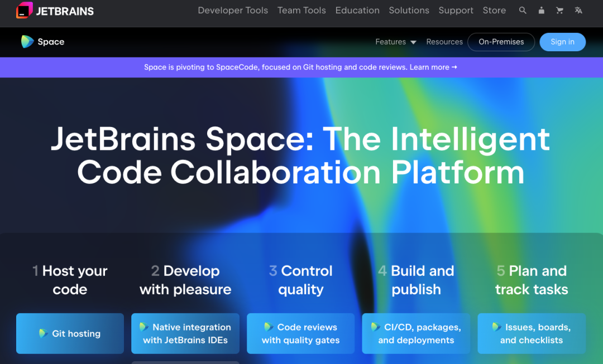Open the language selector icon
The width and height of the screenshot is (603, 364).
coord(578,11)
